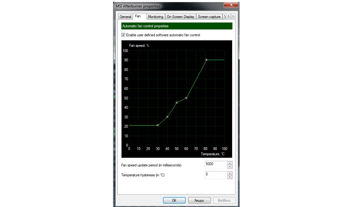Decrease the fan speed update period value
Viewport: 357px width, 207px height.
coord(230,167)
